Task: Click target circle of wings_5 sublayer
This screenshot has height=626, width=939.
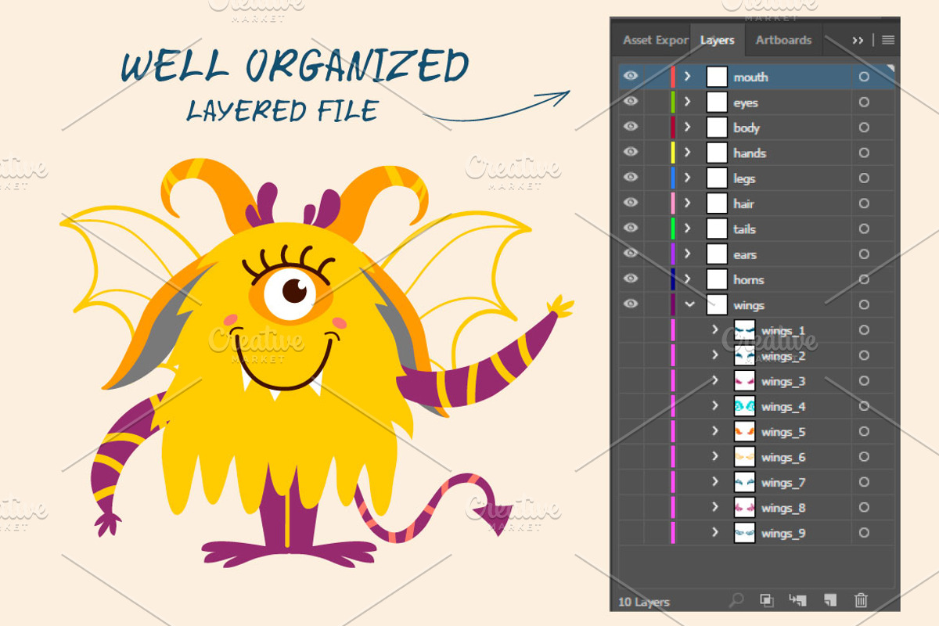Action: 864,431
